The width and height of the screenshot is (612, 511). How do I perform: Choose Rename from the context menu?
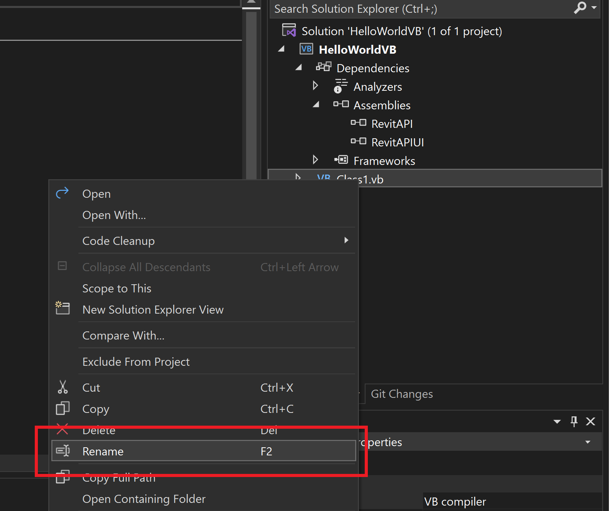coord(204,451)
